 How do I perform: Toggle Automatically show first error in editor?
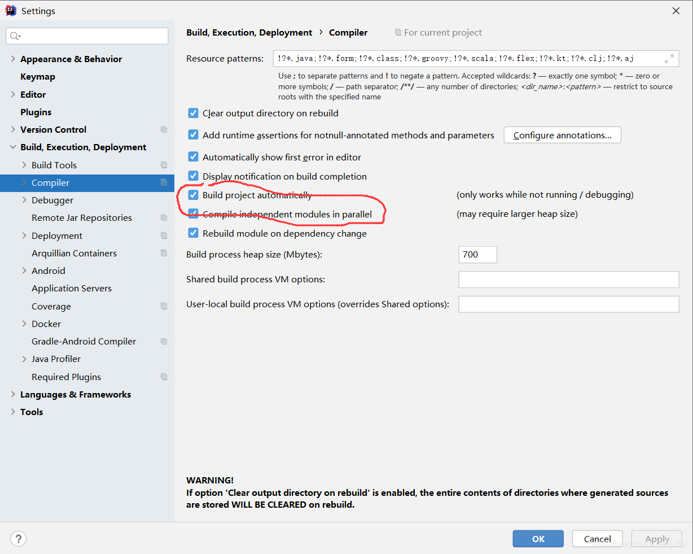point(193,157)
